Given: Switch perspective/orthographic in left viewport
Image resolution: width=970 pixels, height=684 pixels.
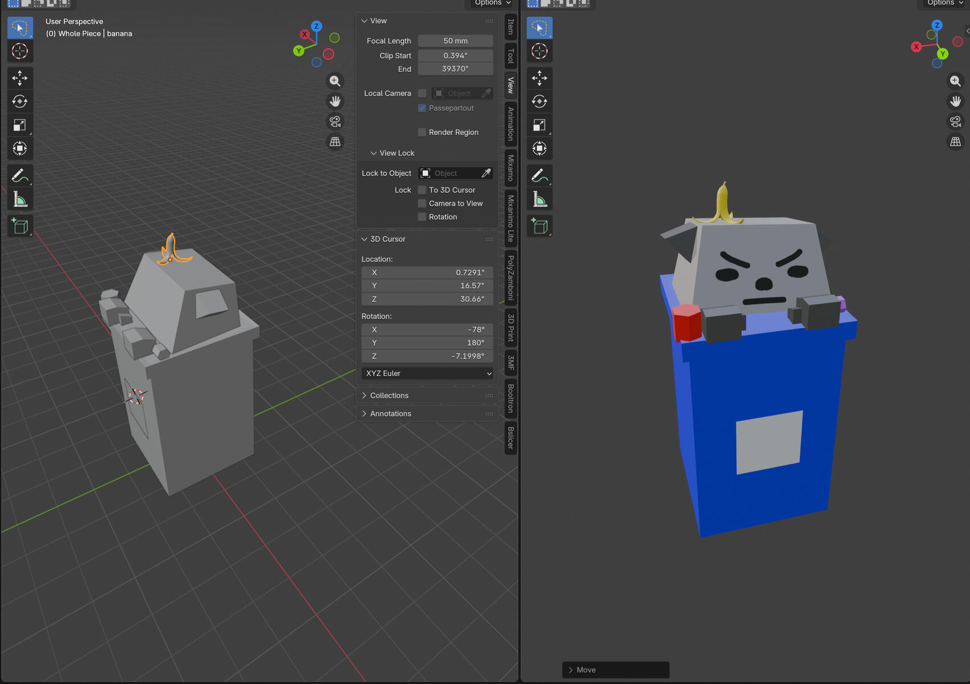Looking at the screenshot, I should click(335, 141).
